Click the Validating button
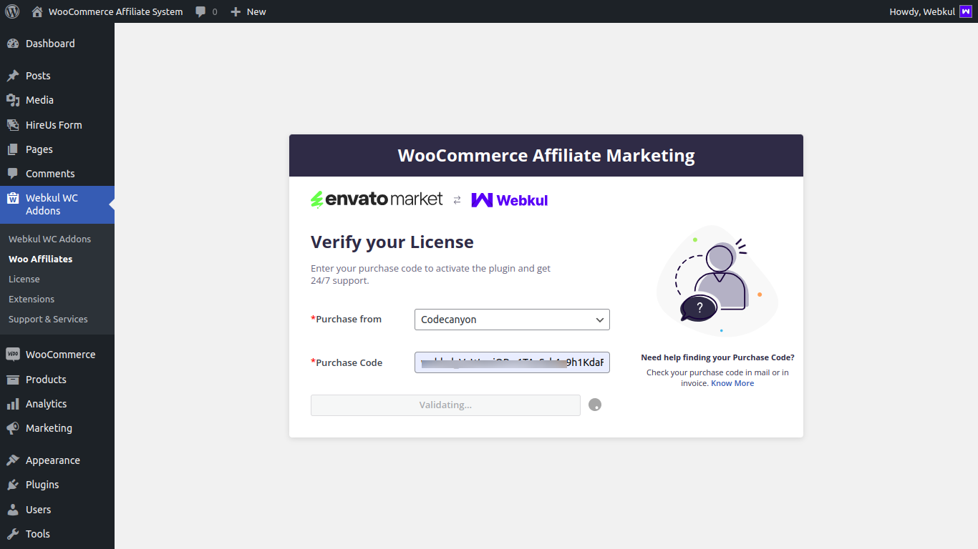Viewport: 978px width, 549px height. 445,405
